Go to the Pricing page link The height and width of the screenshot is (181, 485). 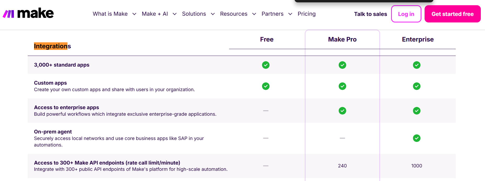tap(306, 14)
